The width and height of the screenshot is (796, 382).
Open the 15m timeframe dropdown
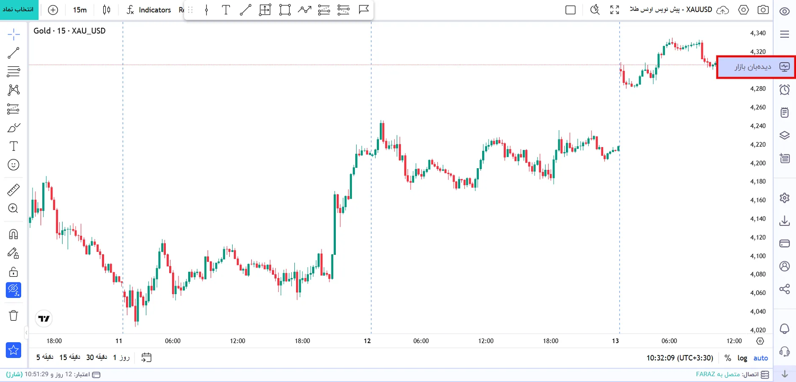click(80, 10)
